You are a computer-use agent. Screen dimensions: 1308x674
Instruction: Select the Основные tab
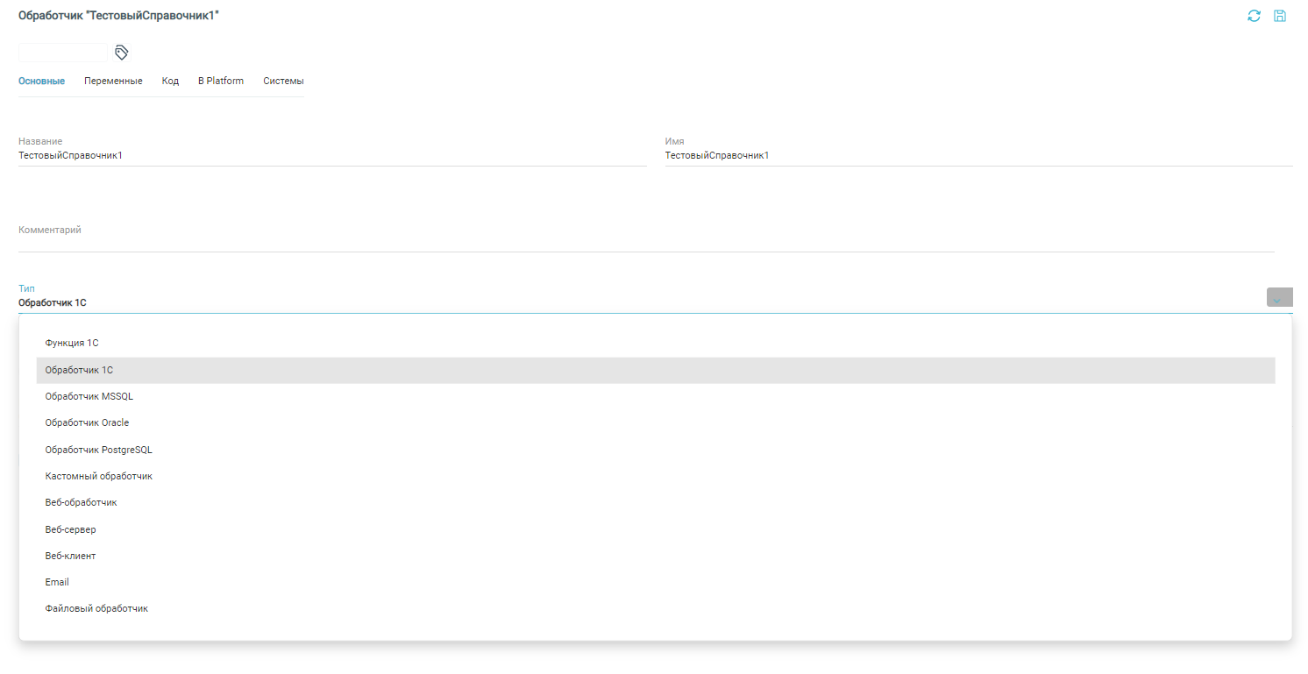(41, 81)
